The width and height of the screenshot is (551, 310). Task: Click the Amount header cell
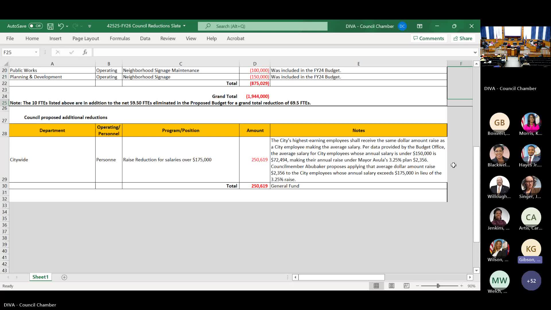pos(255,130)
